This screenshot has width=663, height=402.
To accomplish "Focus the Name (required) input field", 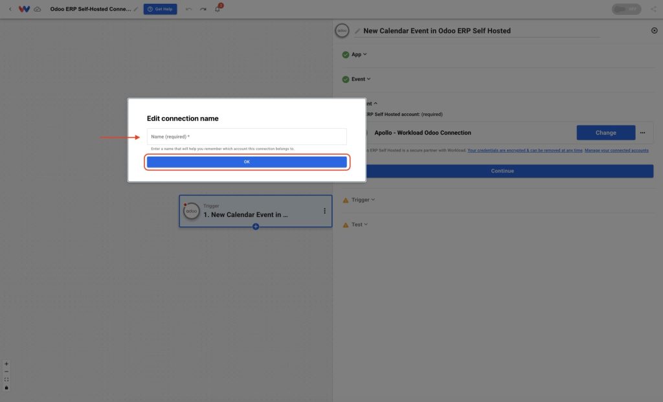I will (x=247, y=137).
